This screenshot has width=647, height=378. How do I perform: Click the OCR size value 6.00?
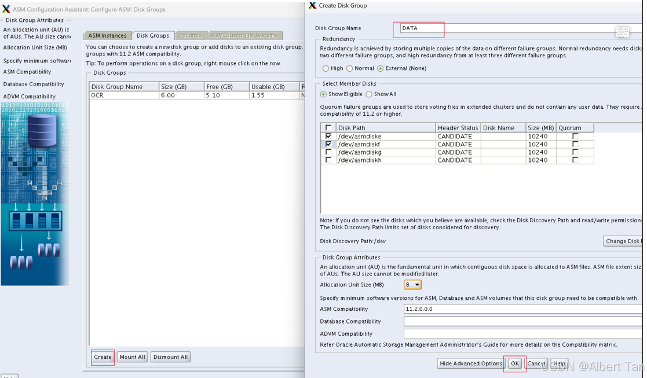181,95
